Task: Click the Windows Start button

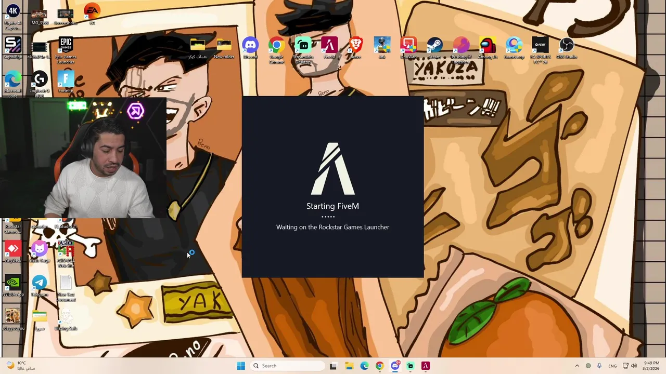Action: 240,366
